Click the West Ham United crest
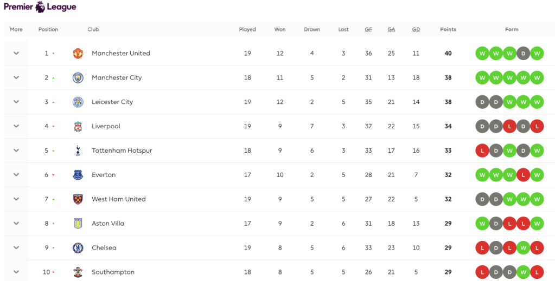Screen dimensions: 555x281 (x=78, y=199)
